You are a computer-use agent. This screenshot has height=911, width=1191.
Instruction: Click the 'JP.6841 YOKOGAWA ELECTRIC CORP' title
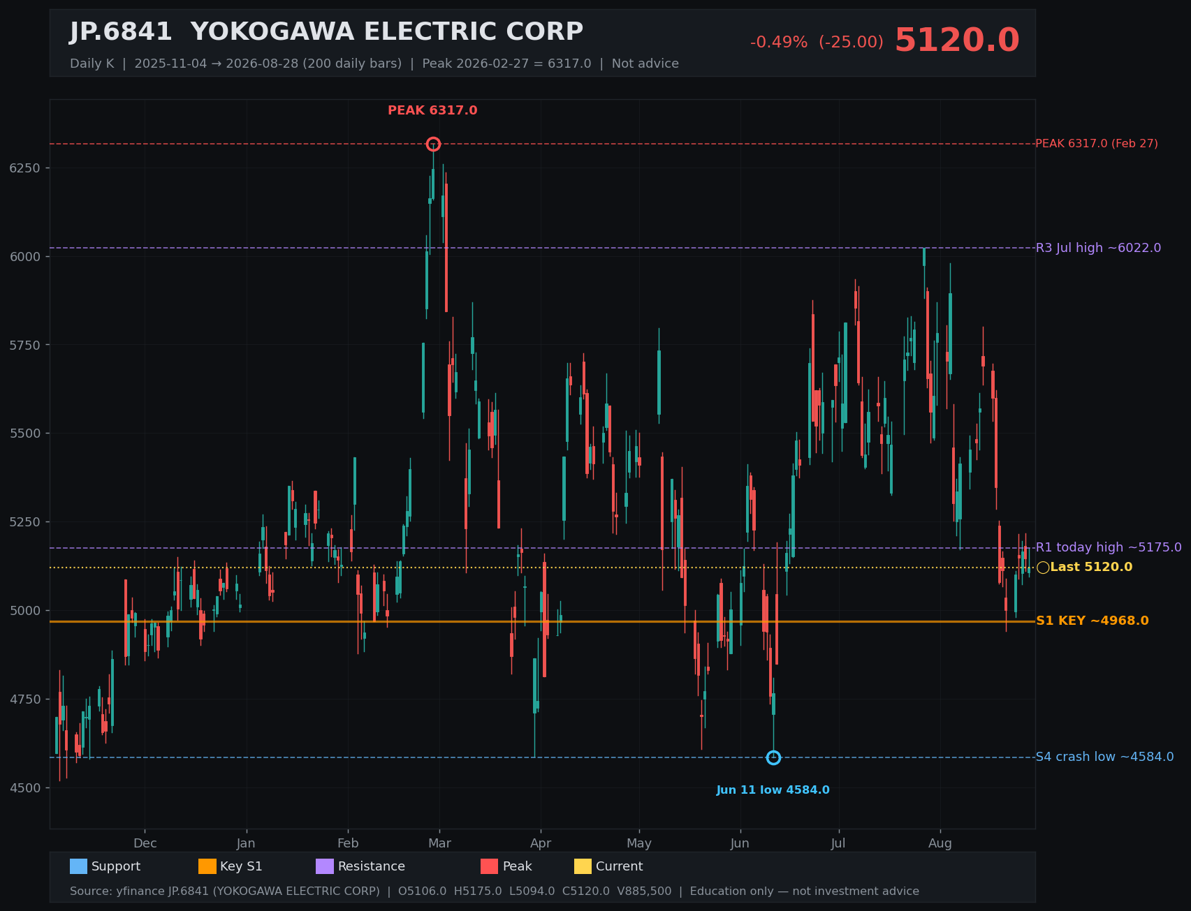pos(326,32)
